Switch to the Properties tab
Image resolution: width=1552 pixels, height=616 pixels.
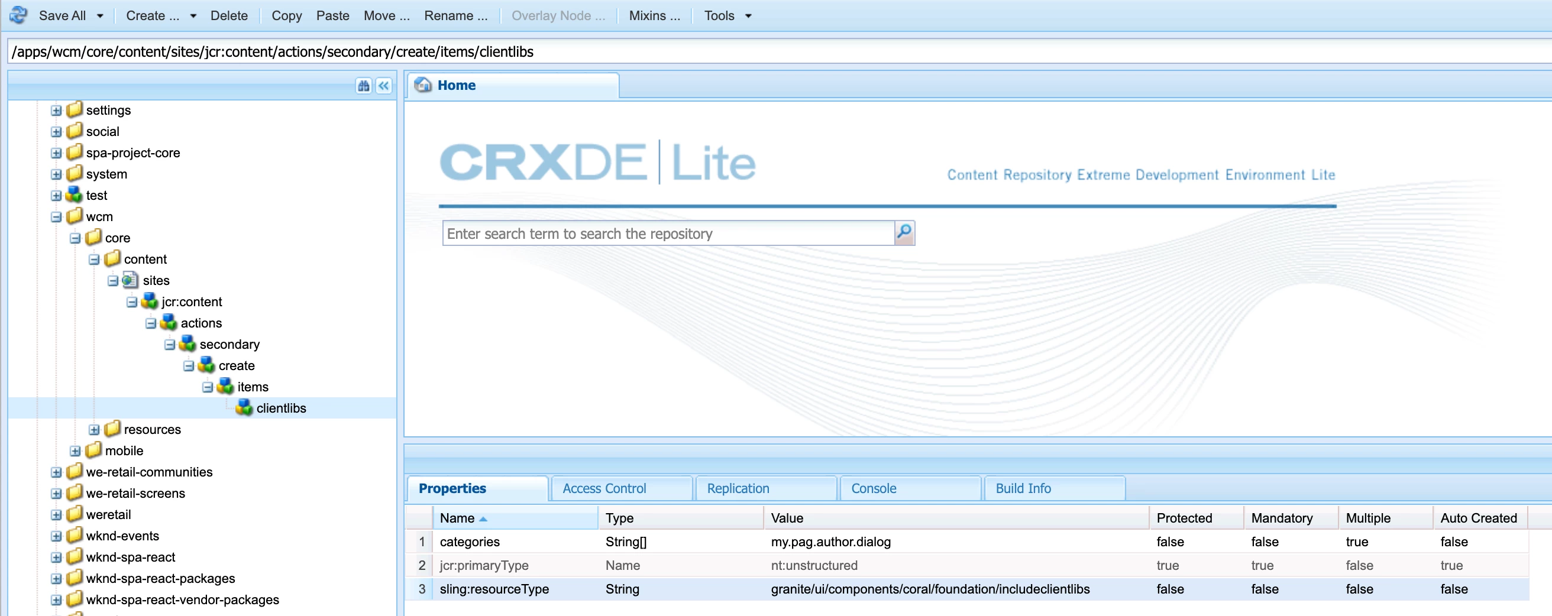(477, 488)
